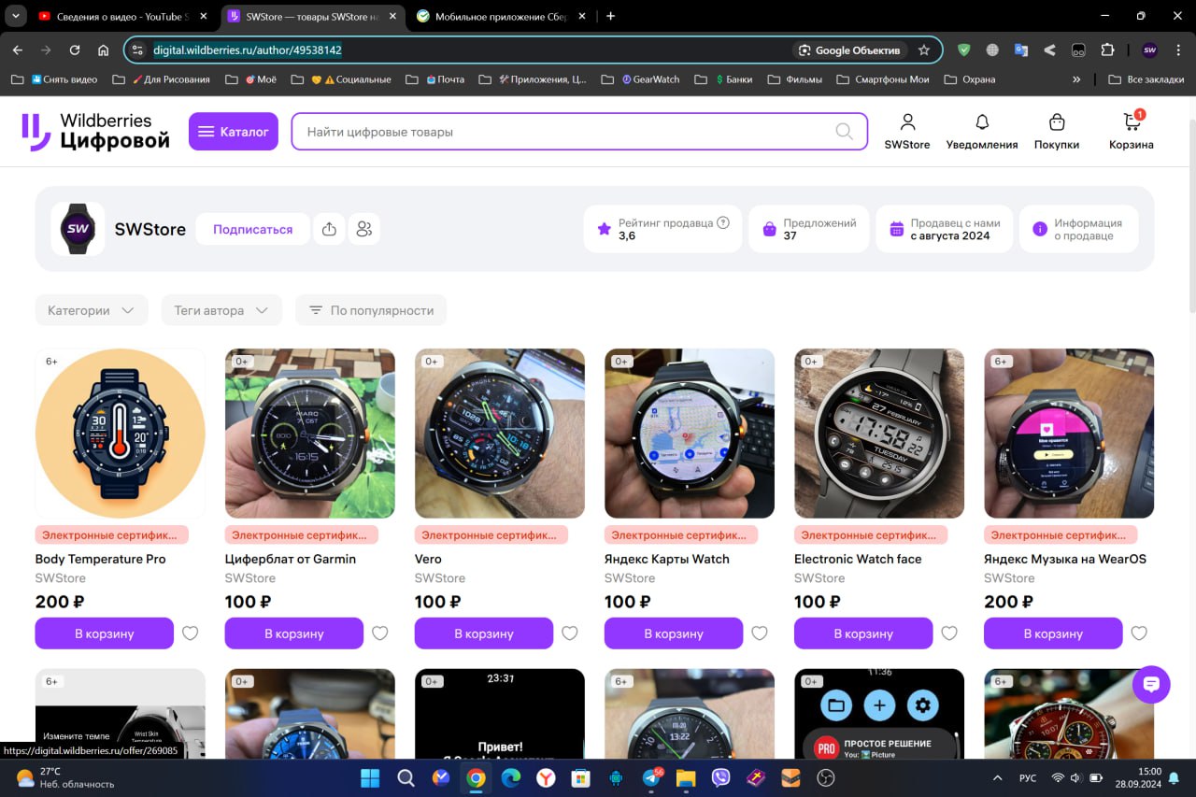Viewport: 1196px width, 797px height.
Task: Open the SWStore profile icon
Action: point(906,123)
